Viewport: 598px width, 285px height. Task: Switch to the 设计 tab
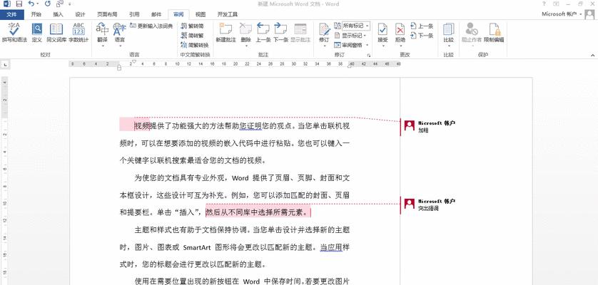pos(80,14)
